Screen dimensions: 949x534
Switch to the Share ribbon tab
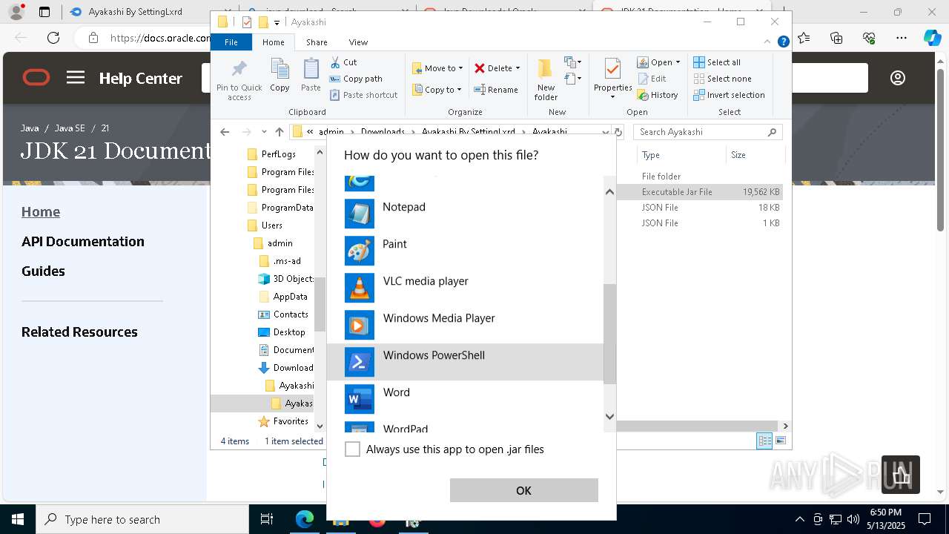click(x=317, y=42)
